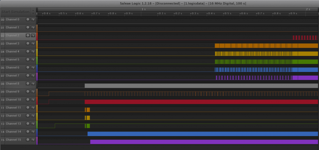Image resolution: width=319 pixels, height=150 pixels.
Task: Set trigger edge on Channel 9
Action: (33, 92)
